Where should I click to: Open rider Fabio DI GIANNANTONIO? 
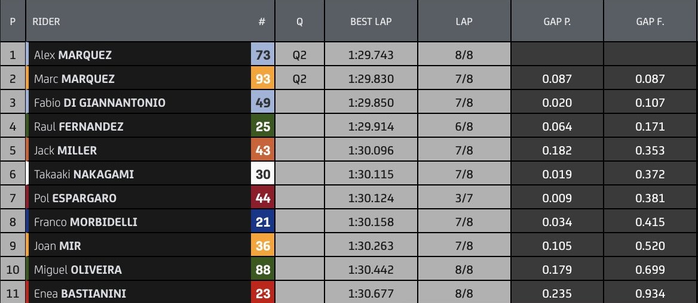click(100, 103)
